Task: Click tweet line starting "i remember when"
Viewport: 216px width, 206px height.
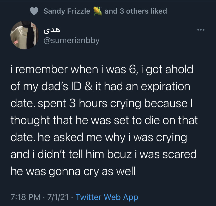Action: (102, 70)
